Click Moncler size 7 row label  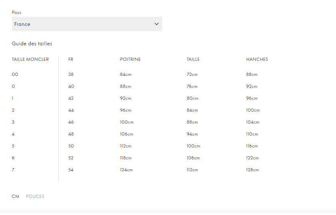[x=13, y=170]
